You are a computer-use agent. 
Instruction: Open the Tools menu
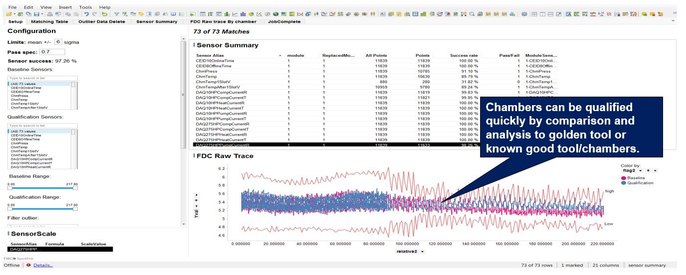pyautogui.click(x=85, y=7)
